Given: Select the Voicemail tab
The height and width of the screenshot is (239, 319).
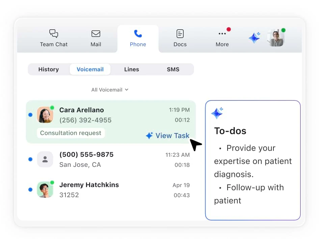Looking at the screenshot, I should pos(90,69).
